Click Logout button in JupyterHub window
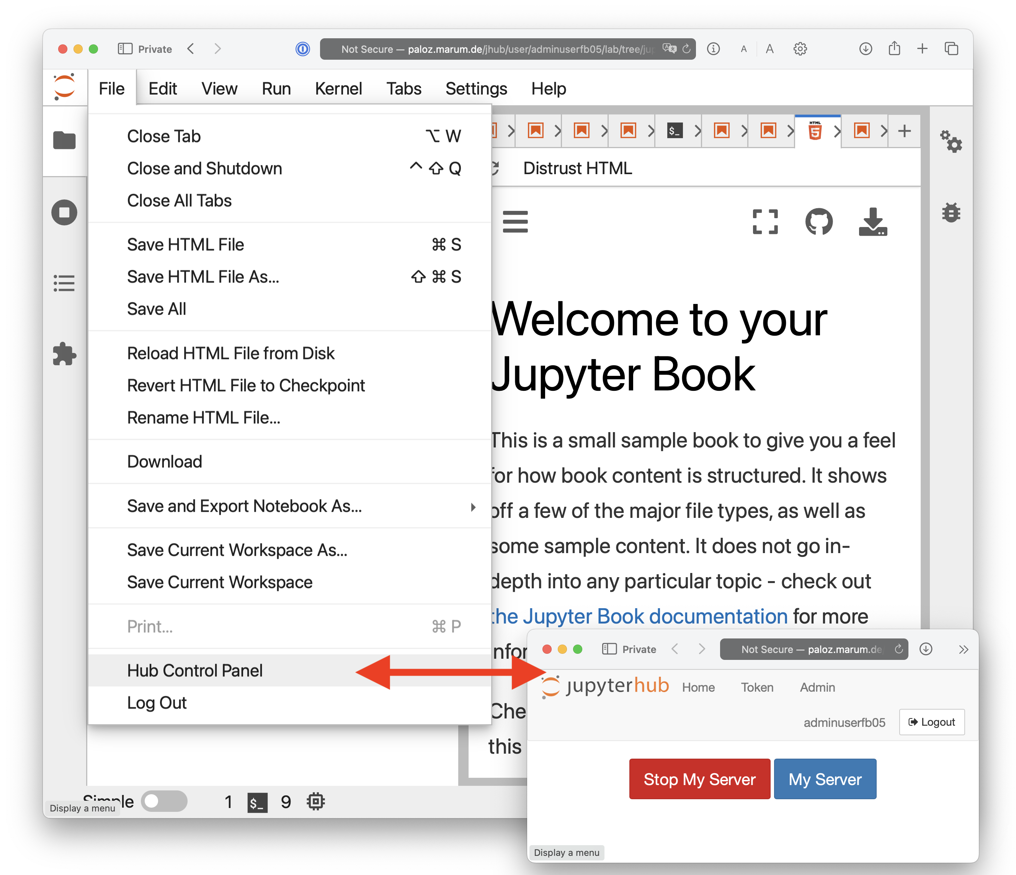 [x=932, y=722]
